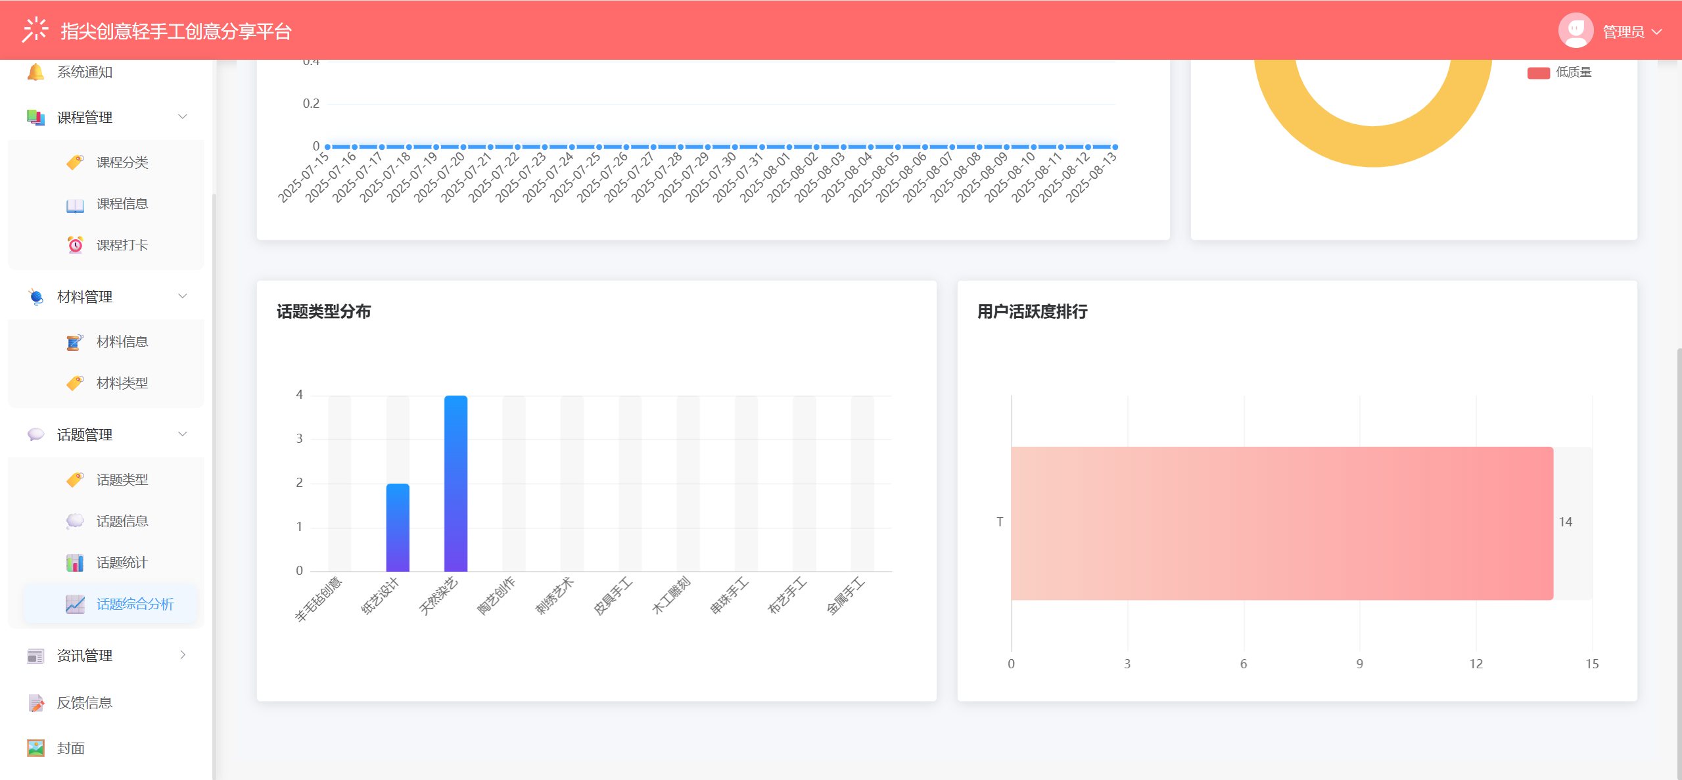Open the 管理员 account dropdown arrow

click(x=1656, y=32)
